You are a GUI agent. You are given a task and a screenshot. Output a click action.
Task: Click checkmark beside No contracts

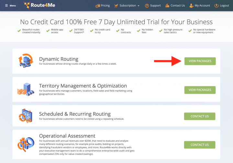(x=118, y=31)
